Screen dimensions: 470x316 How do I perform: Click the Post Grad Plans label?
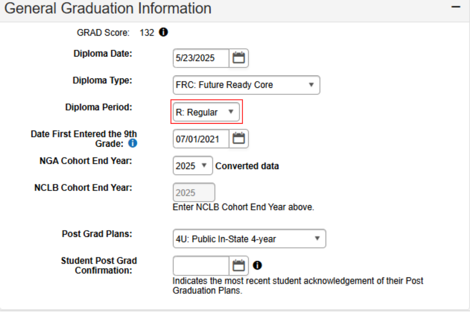(x=97, y=234)
